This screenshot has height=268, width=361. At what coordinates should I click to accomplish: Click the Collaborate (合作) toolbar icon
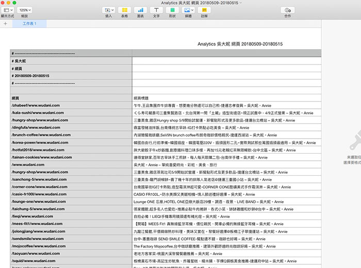click(288, 10)
